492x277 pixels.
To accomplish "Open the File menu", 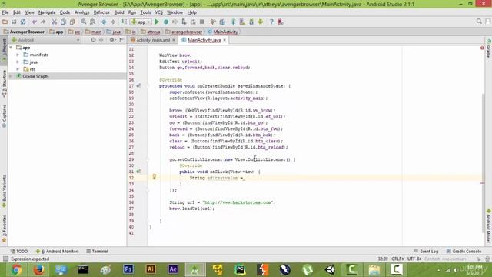I will [x=5, y=12].
